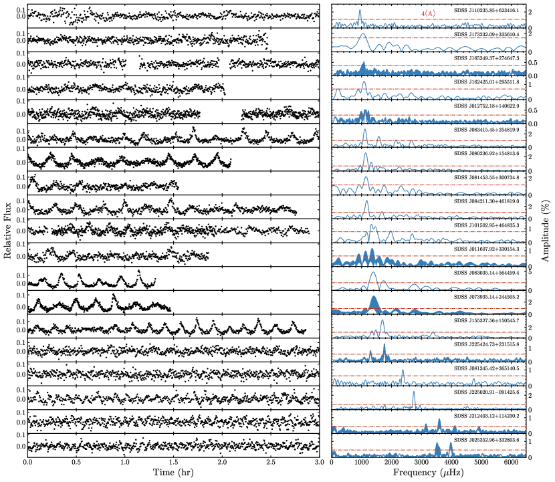Click the label SDSS J110235.85+623416.1
555x482 pixels.
coord(486,10)
